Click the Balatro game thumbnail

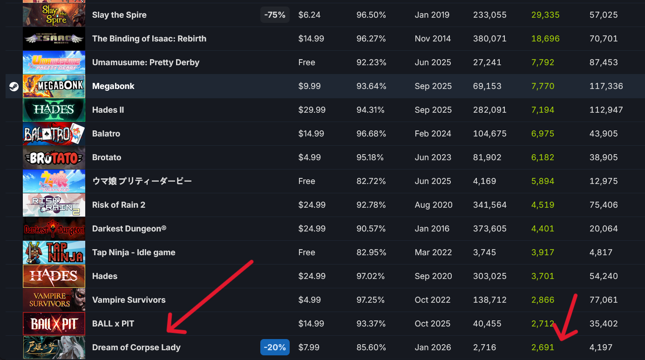tap(54, 134)
